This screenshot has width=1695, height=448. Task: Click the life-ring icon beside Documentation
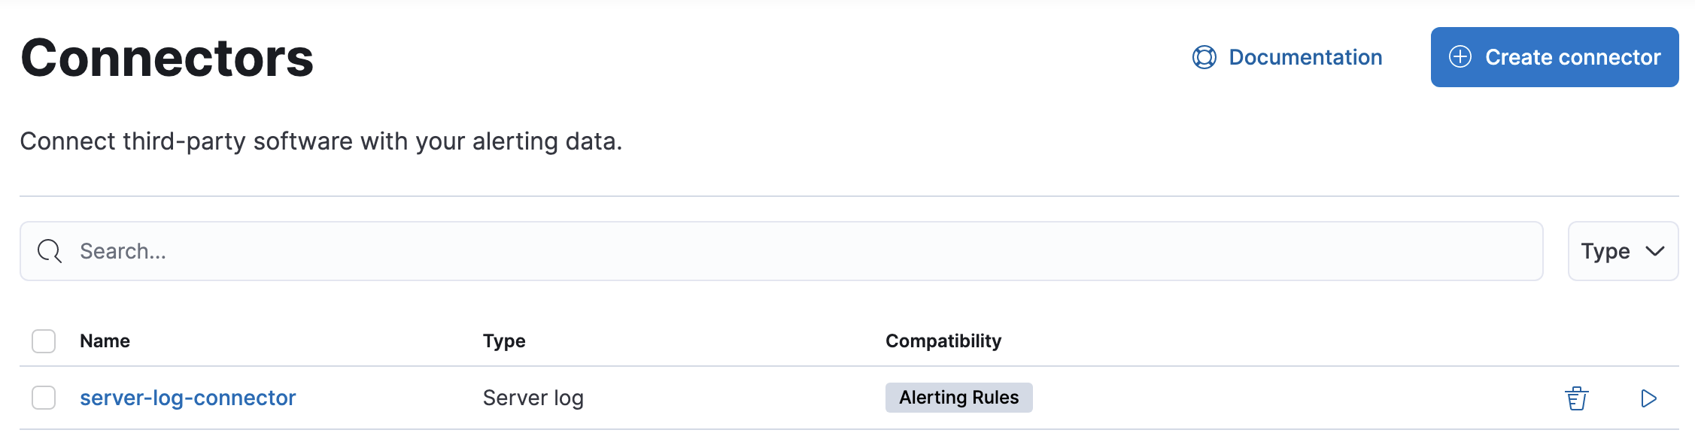pos(1204,56)
